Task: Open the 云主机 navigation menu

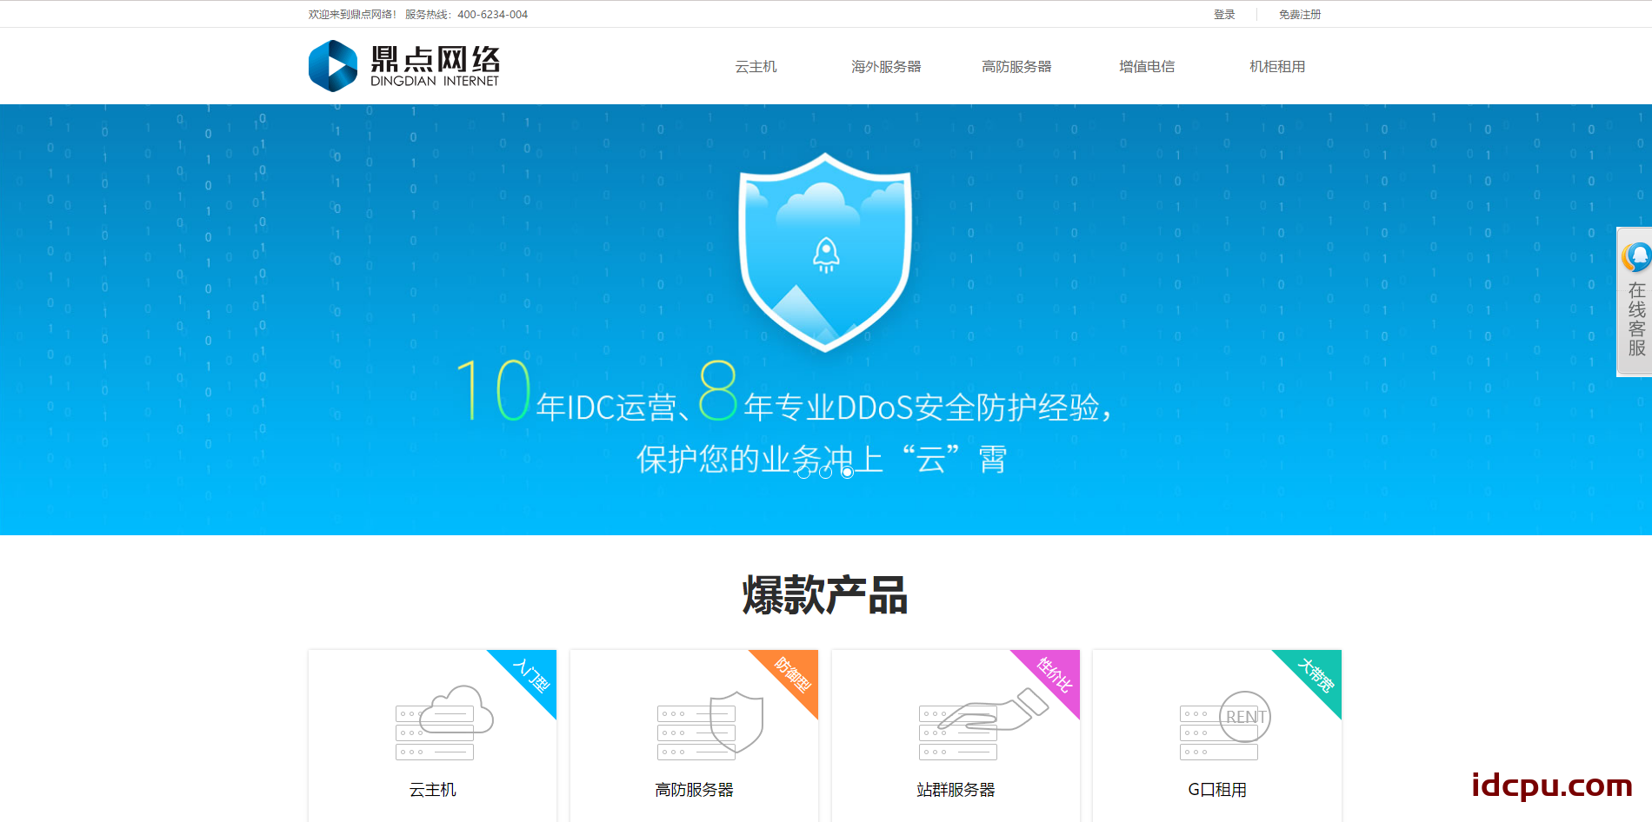Action: tap(756, 67)
